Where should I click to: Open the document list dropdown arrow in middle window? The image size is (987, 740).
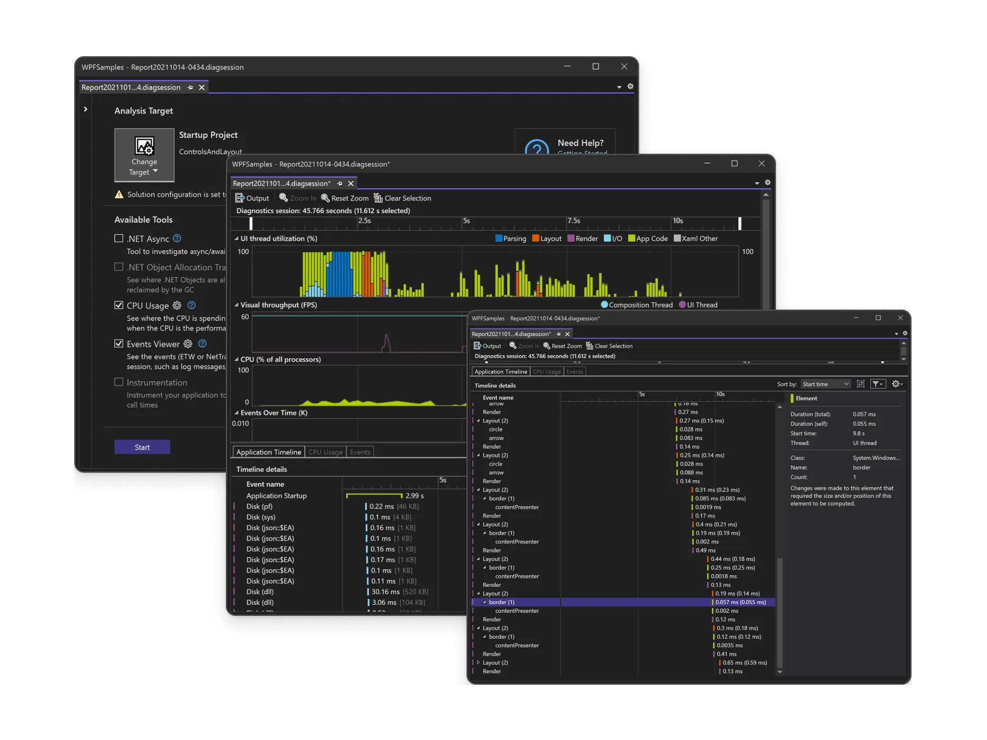[x=757, y=183]
